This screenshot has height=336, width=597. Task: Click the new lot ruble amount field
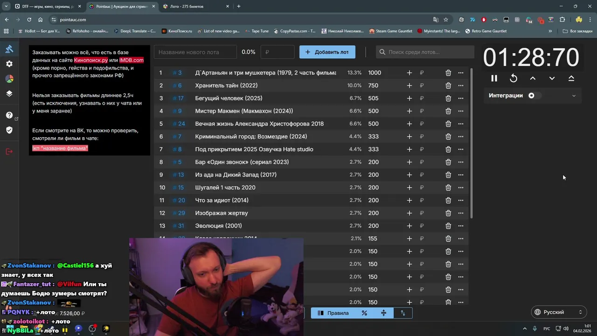point(278,52)
